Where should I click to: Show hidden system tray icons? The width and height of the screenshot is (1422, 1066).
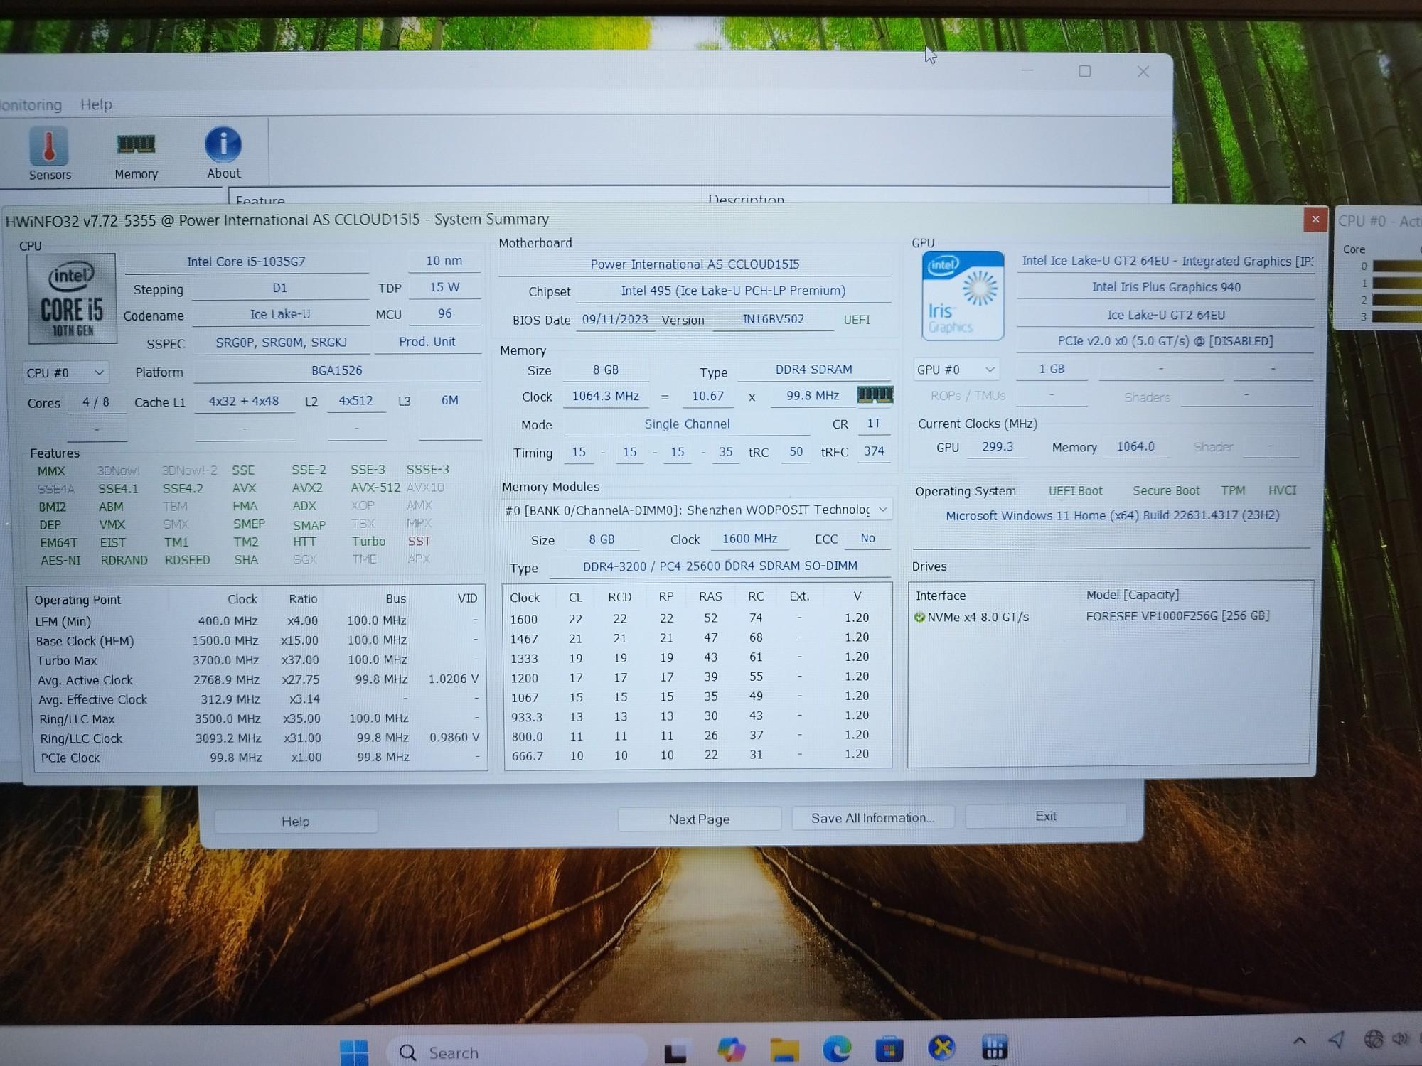coord(1299,1041)
